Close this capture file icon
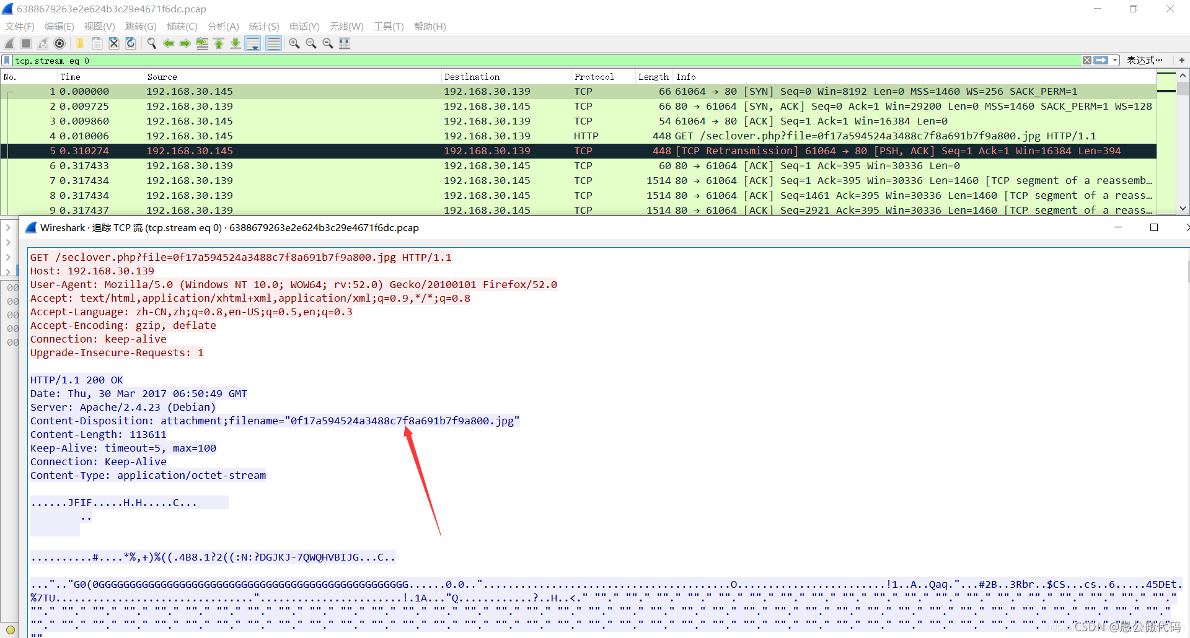Viewport: 1190px width, 638px height. point(114,43)
